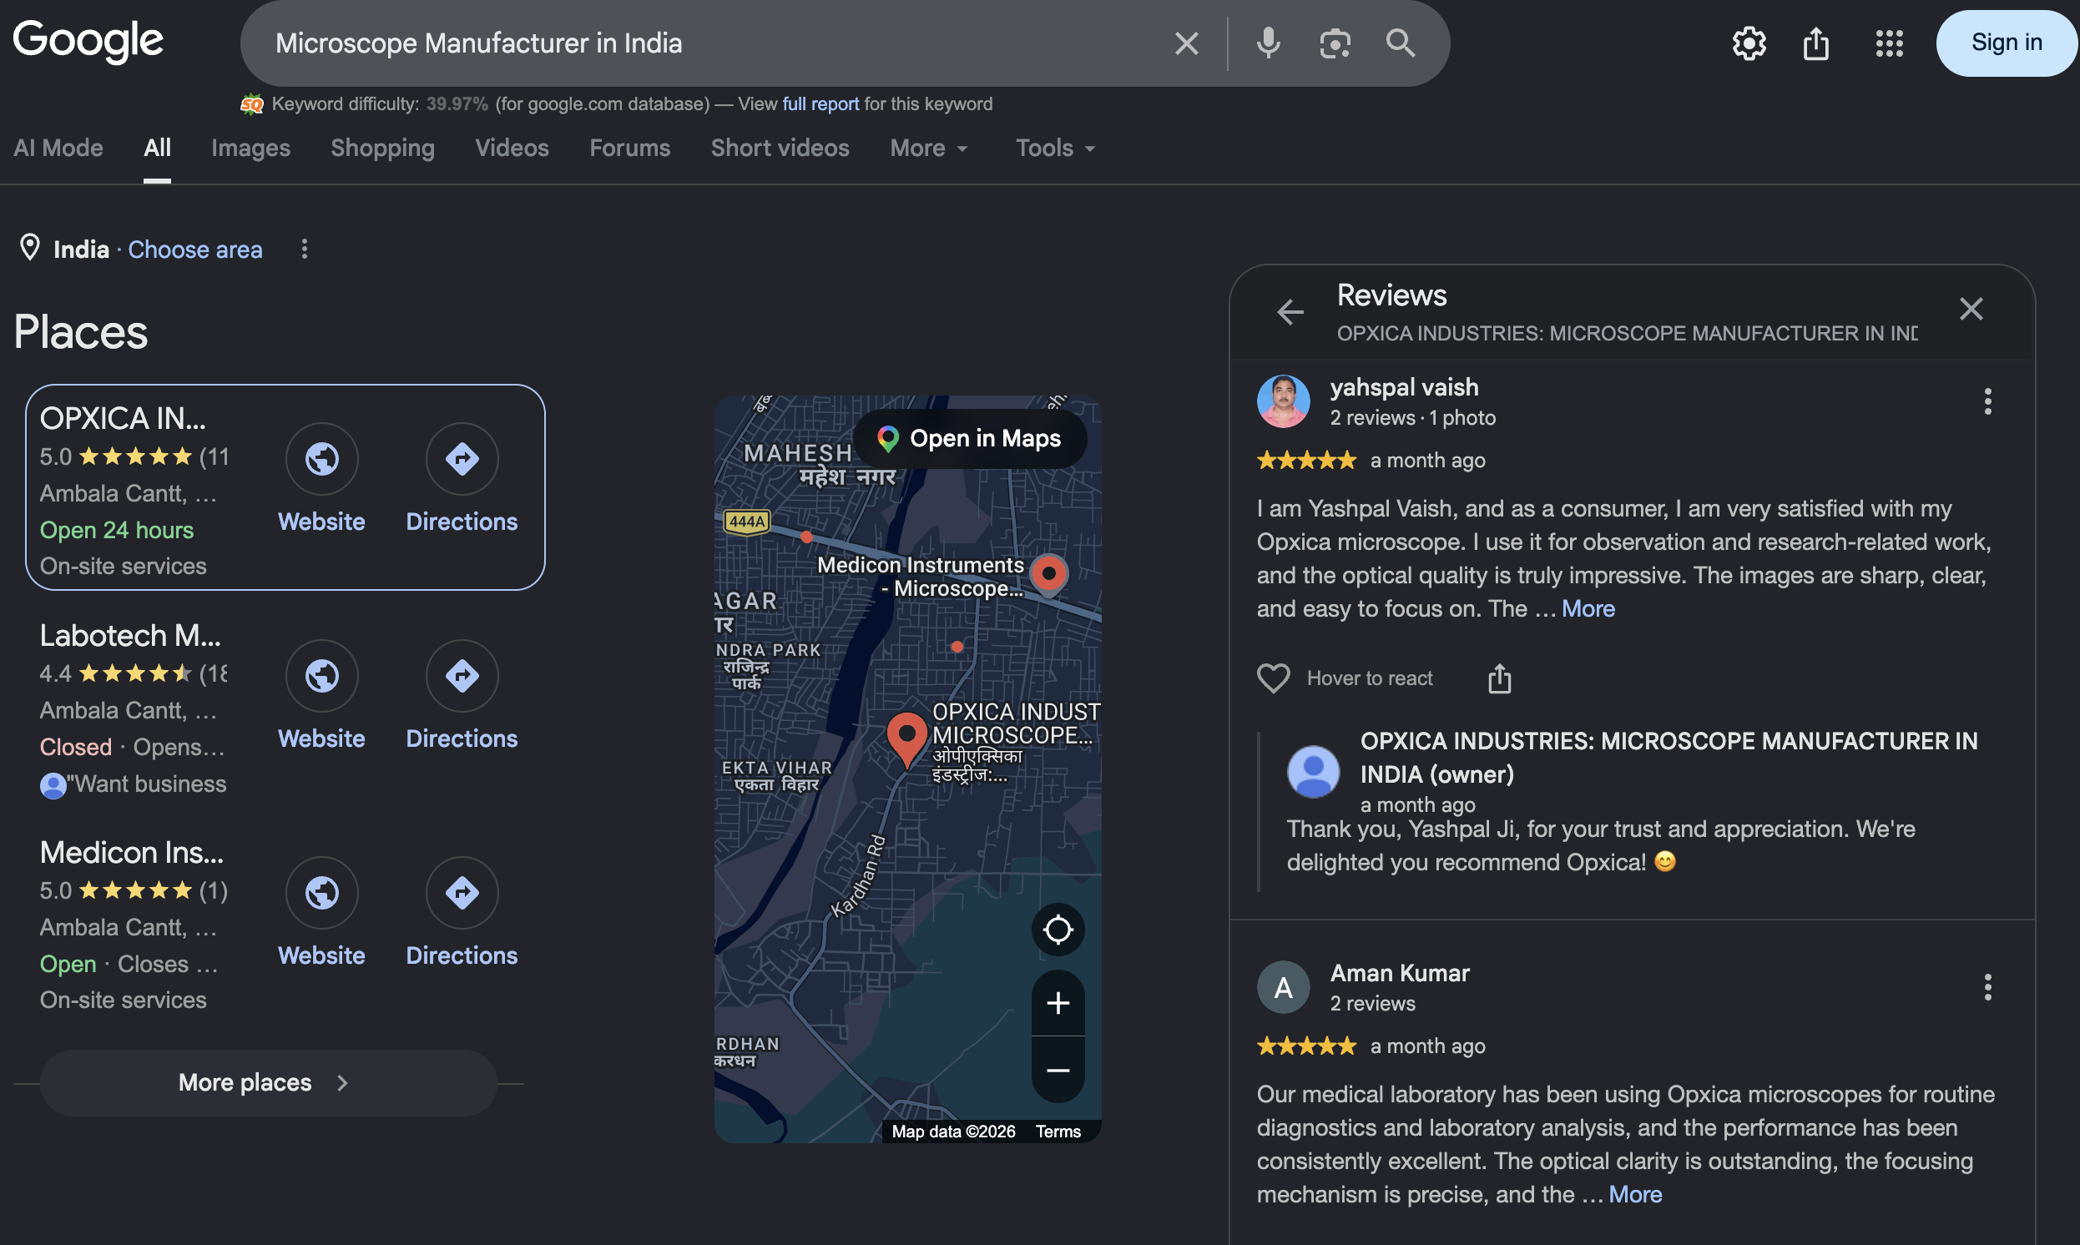Screen dimensions: 2080x1245
Task: Start voice search with the microphone icon
Action: click(1268, 43)
